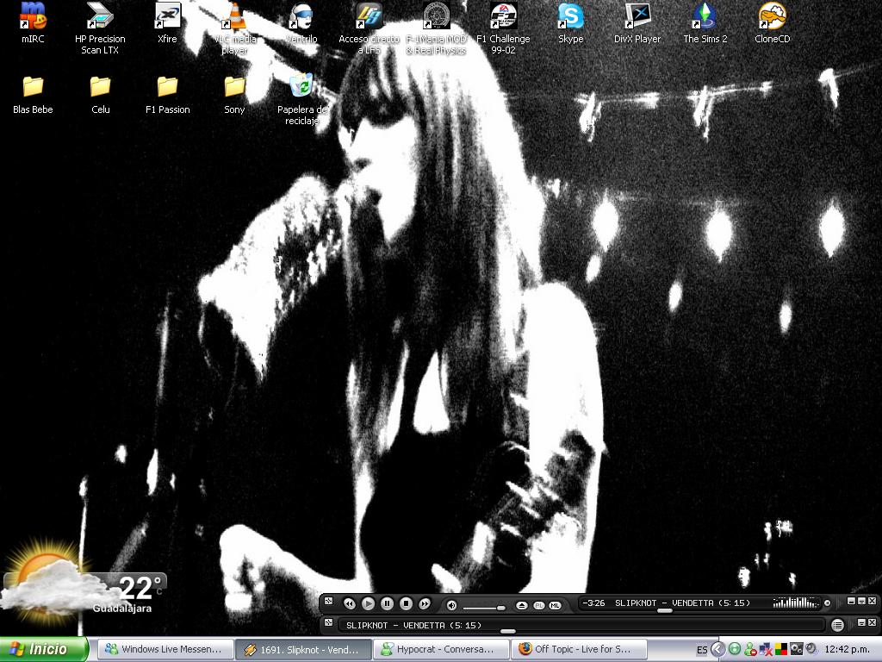Pause the Slipknot track in Winamp
This screenshot has height=662, width=882.
click(387, 603)
